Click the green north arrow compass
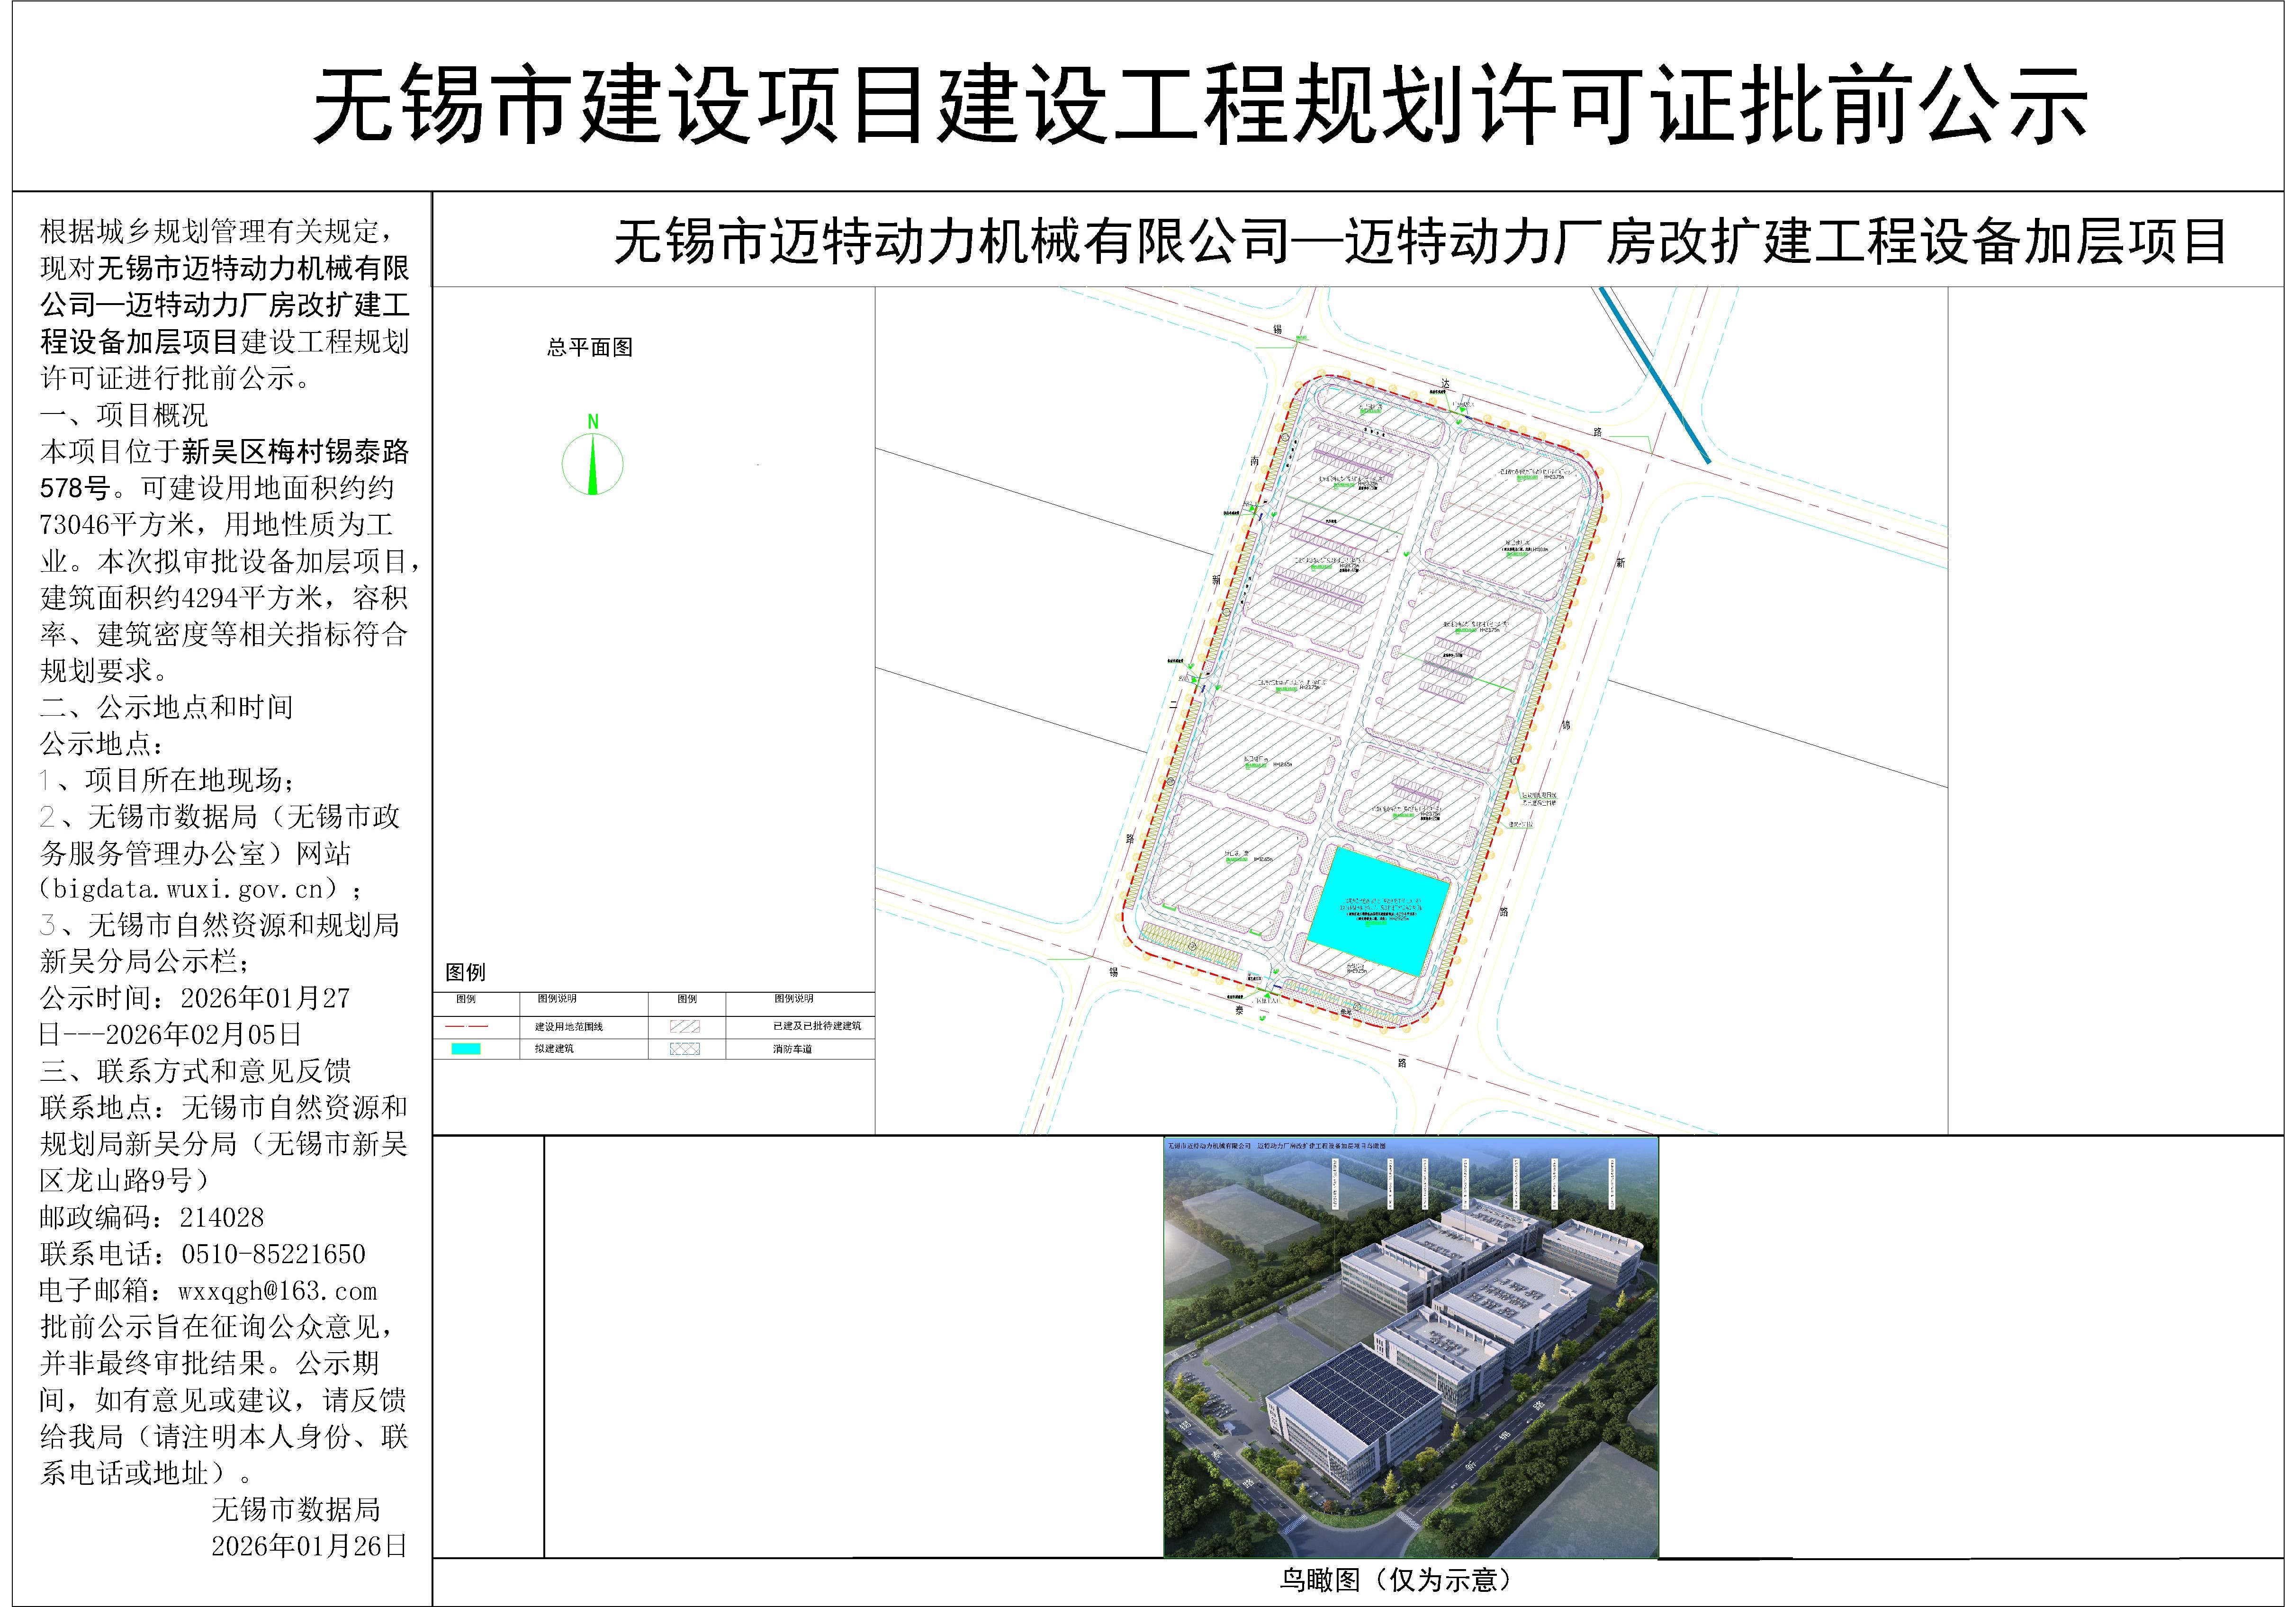 (x=592, y=463)
